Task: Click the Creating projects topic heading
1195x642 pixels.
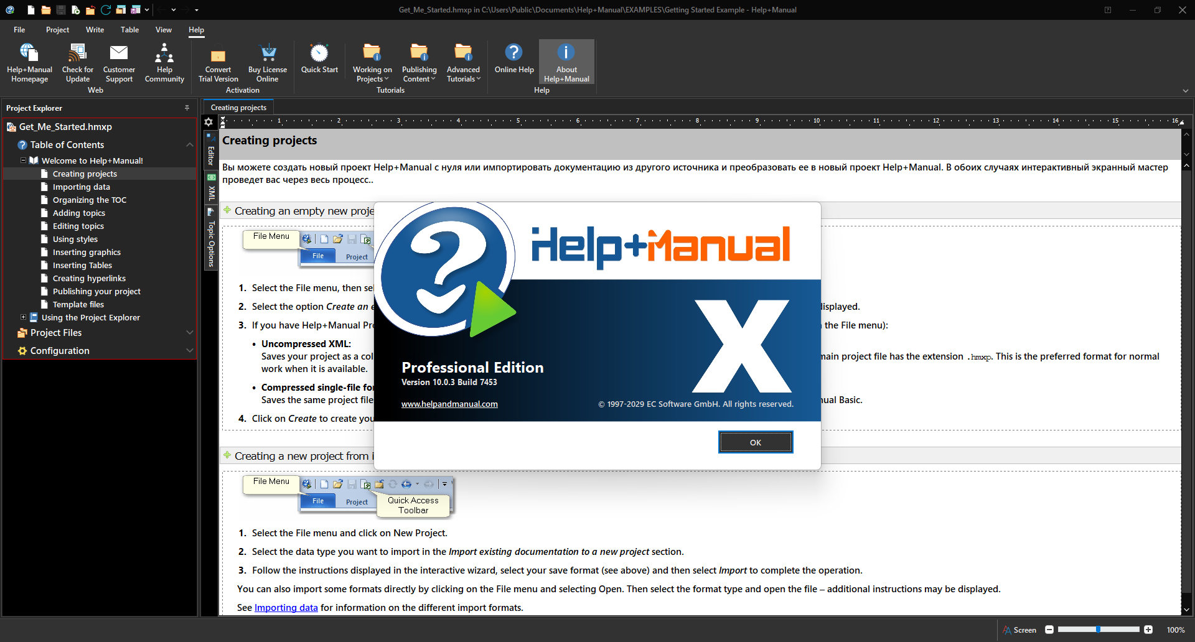Action: 269,141
